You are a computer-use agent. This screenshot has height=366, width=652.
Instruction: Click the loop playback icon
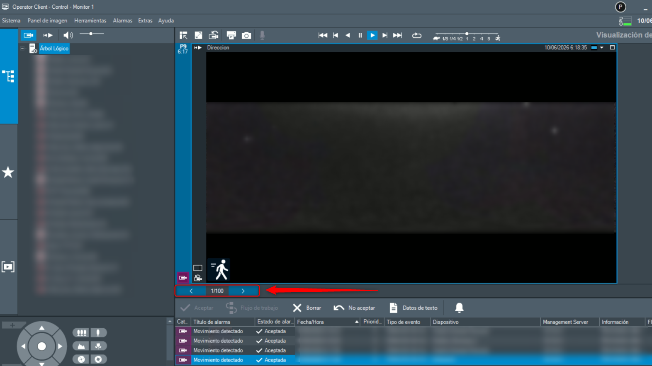click(x=417, y=36)
